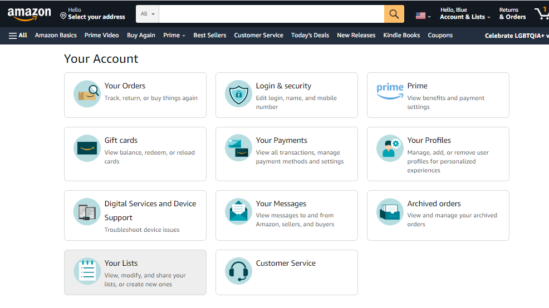Image resolution: width=549 pixels, height=308 pixels.
Task: Open Best Sellers in nav bar
Action: (210, 36)
